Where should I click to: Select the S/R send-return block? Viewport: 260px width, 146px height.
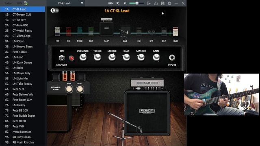(152, 32)
